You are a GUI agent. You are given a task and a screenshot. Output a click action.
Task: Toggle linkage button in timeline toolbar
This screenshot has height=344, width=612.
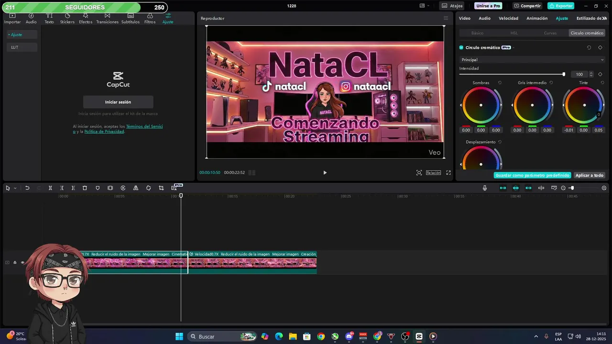(528, 188)
